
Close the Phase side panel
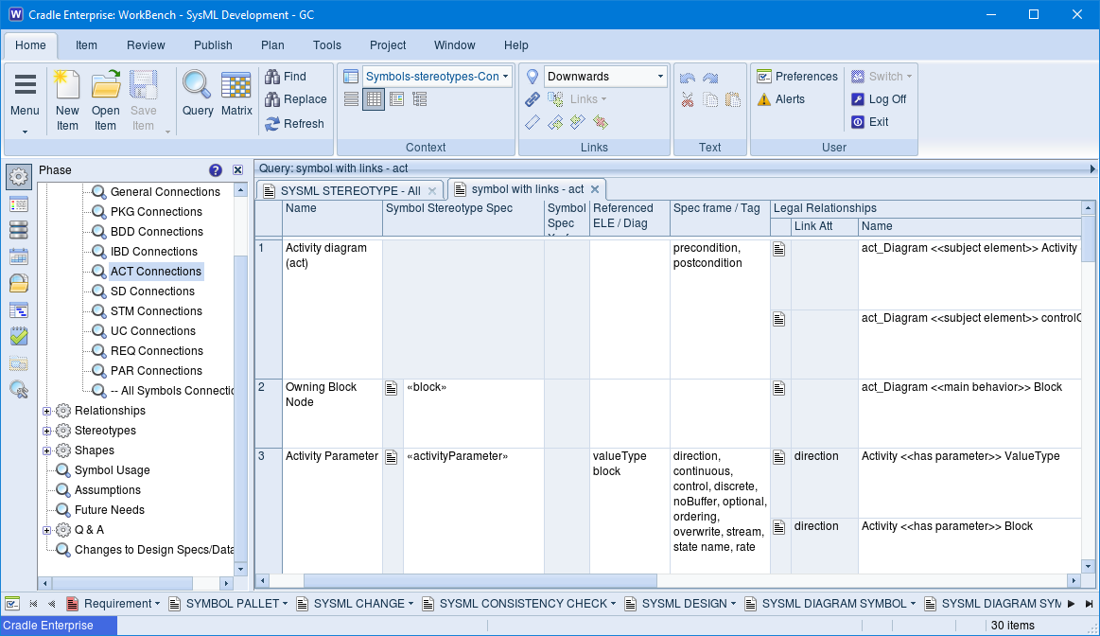coord(237,169)
